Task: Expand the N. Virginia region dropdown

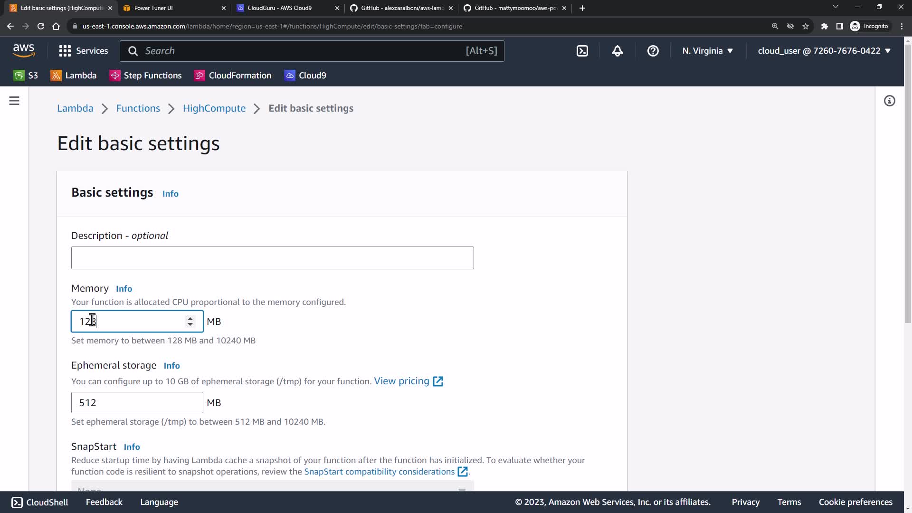Action: [x=708, y=51]
